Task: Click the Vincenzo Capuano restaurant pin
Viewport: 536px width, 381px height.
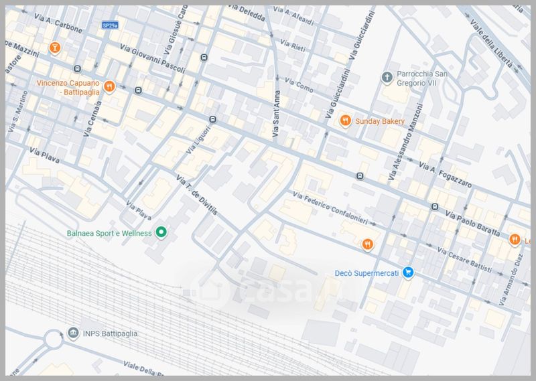Action: click(x=109, y=86)
